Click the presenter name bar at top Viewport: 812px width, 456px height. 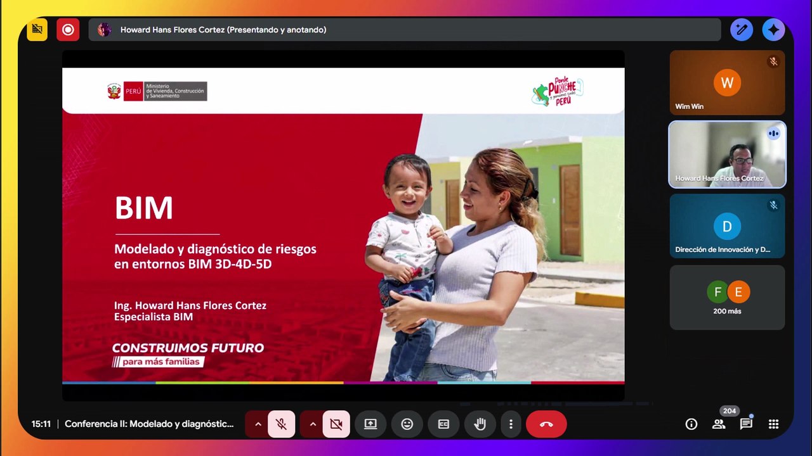click(405, 30)
